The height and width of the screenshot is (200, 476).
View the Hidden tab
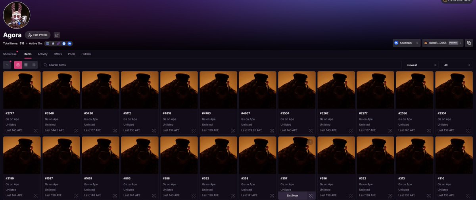[x=86, y=54]
